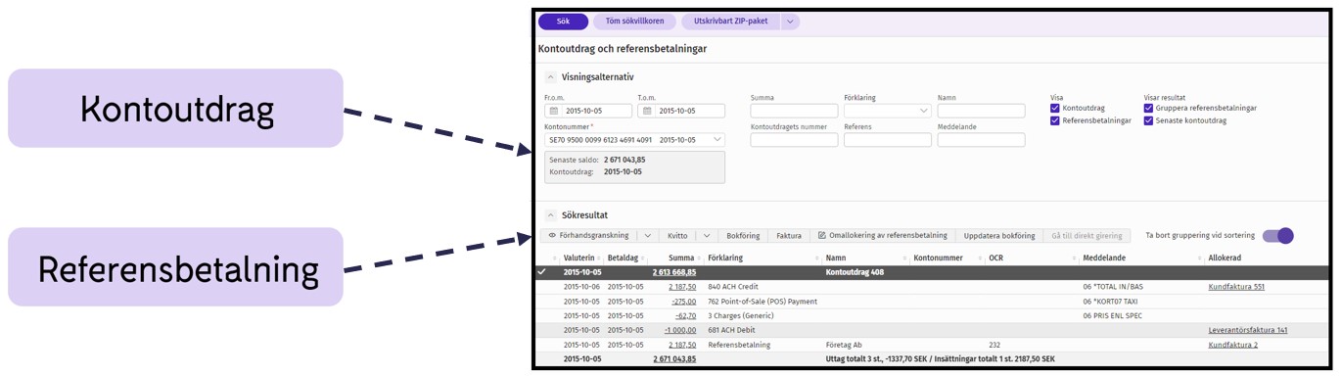This screenshot has height=376, width=1341.
Task: Click Uppdatera bokföring button
Action: 999,236
